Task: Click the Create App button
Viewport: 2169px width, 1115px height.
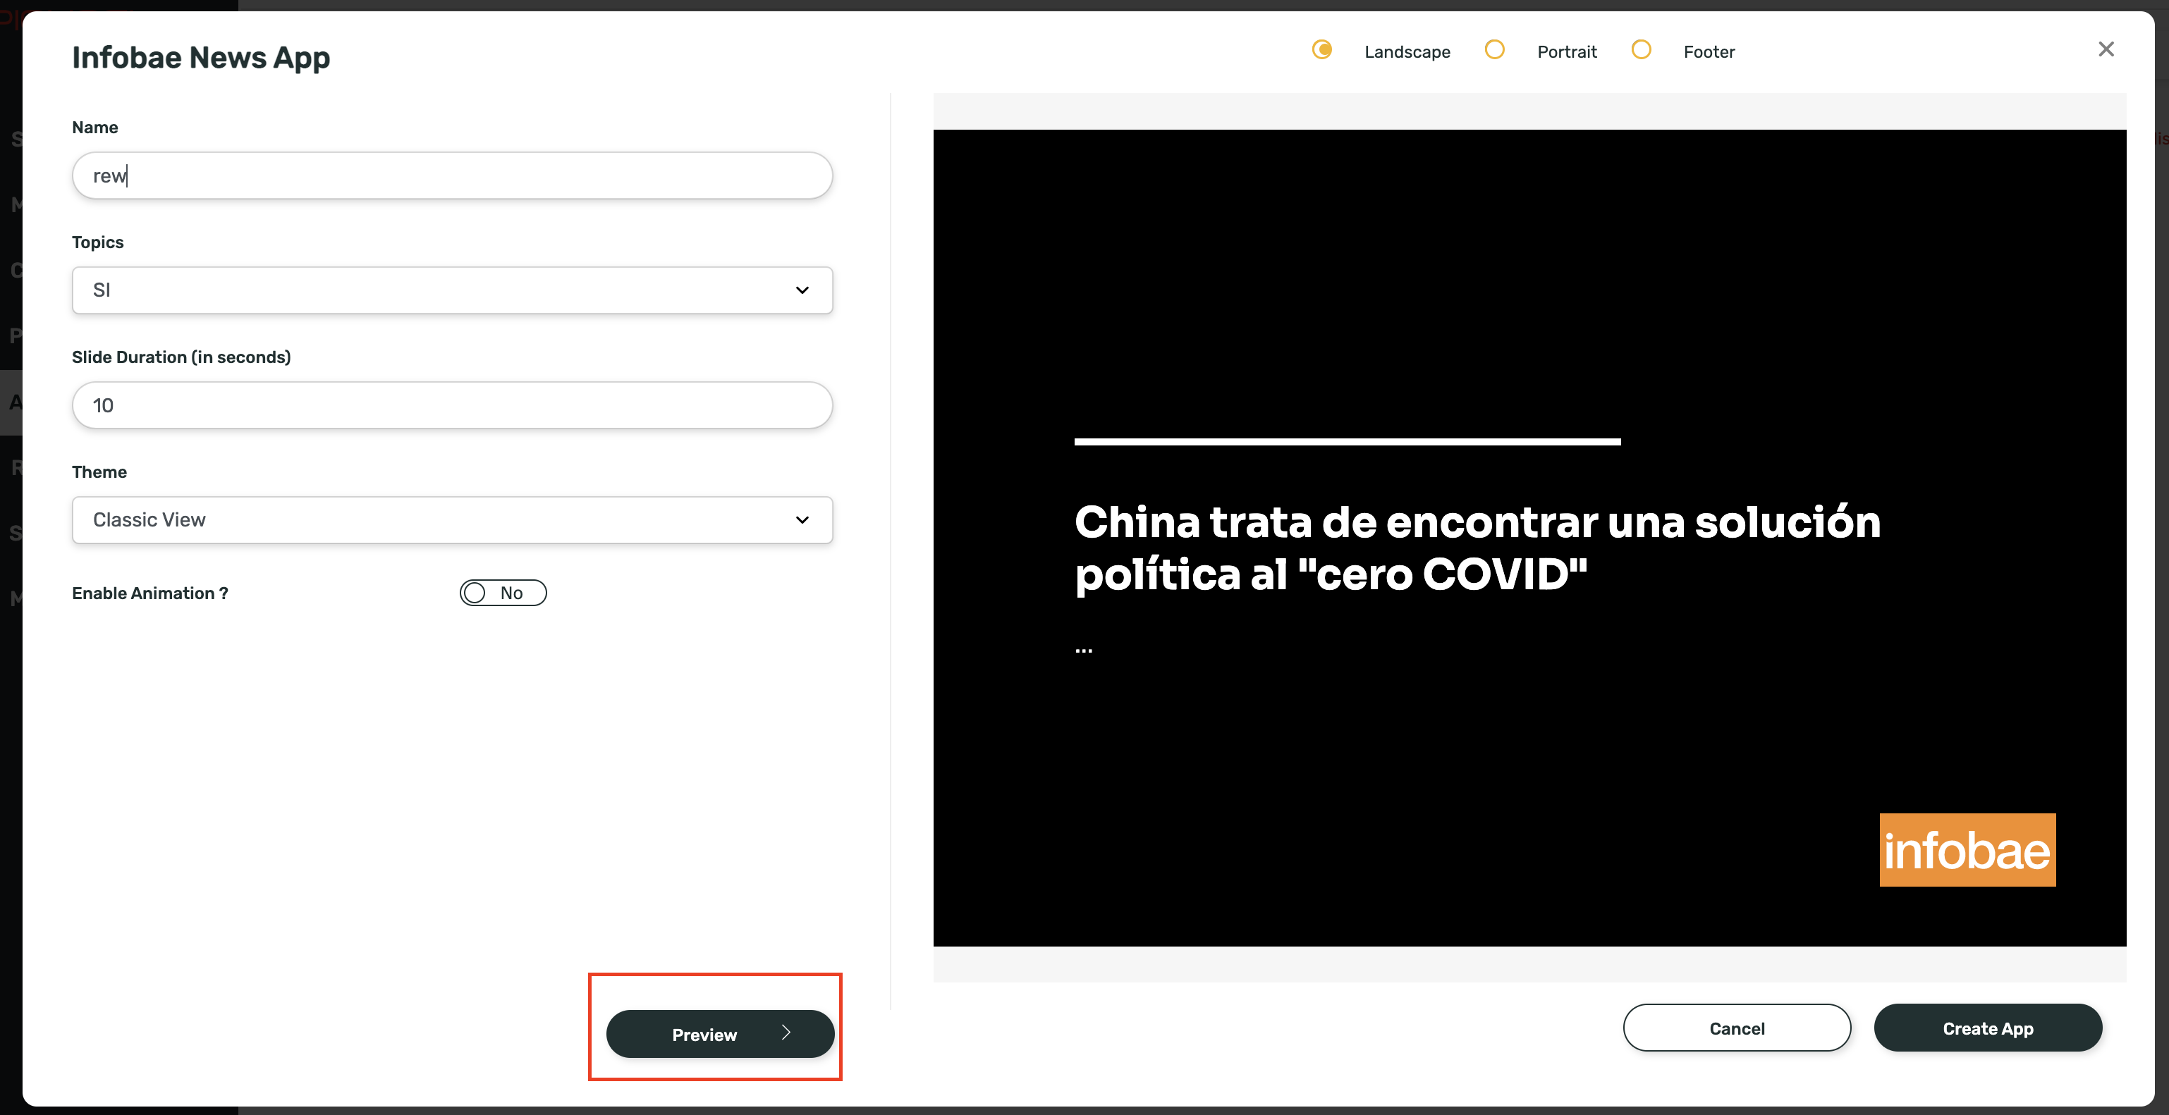Action: pos(1987,1028)
